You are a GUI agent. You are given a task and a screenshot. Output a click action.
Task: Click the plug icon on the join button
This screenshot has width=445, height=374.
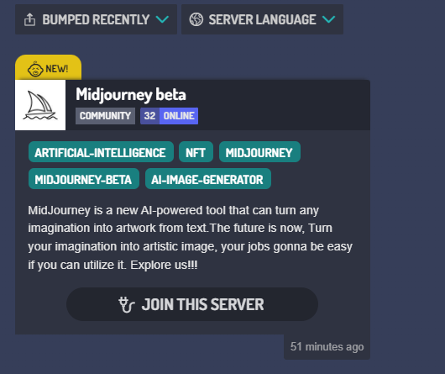(127, 304)
